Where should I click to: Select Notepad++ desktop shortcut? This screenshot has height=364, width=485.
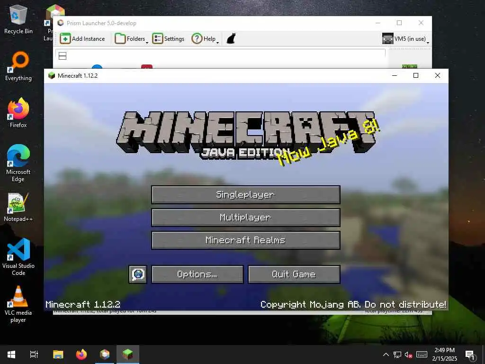18,207
